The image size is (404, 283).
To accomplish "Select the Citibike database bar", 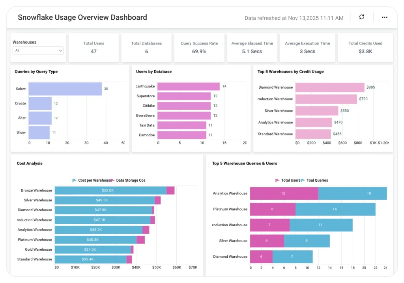I will tap(184, 106).
